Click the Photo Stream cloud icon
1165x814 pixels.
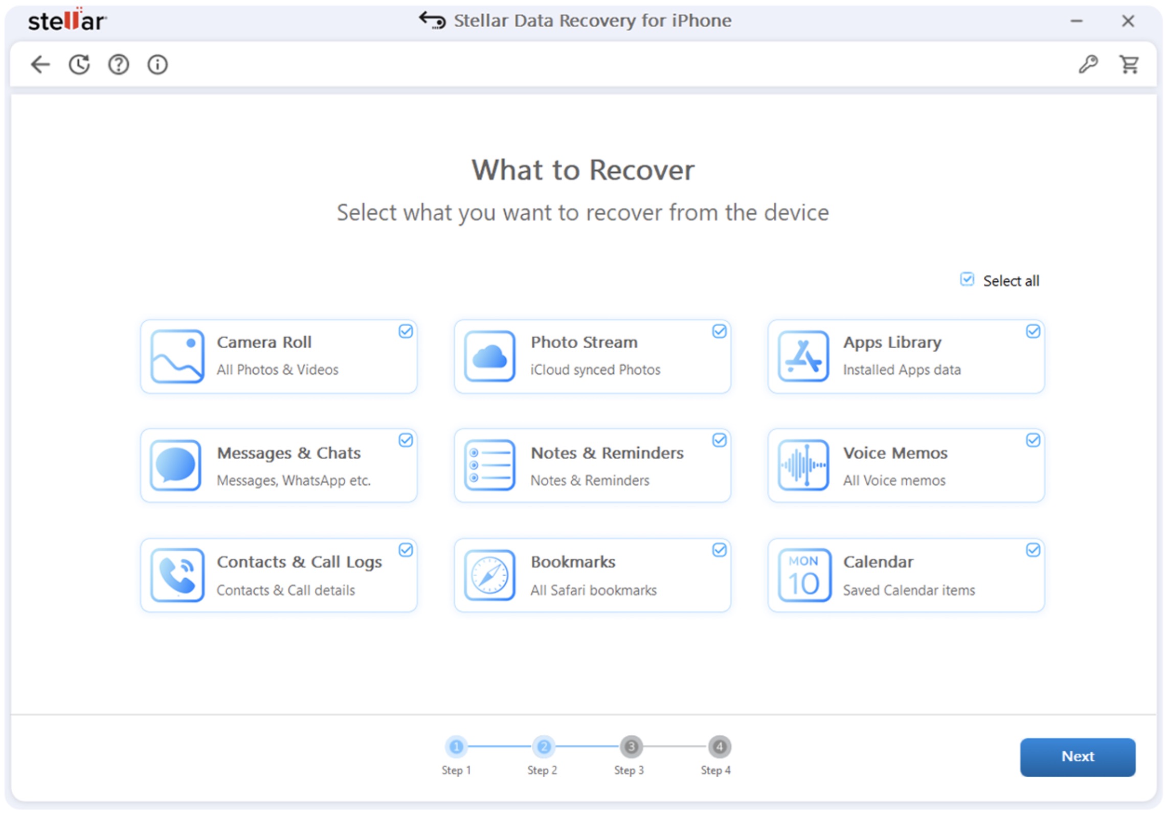[x=489, y=356]
